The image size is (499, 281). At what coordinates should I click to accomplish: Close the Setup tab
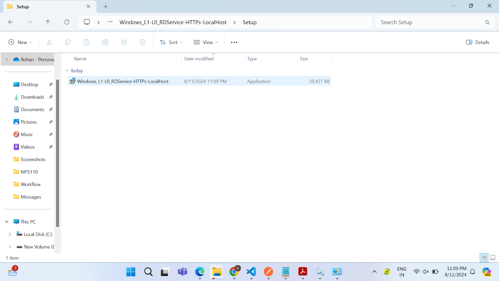(88, 7)
